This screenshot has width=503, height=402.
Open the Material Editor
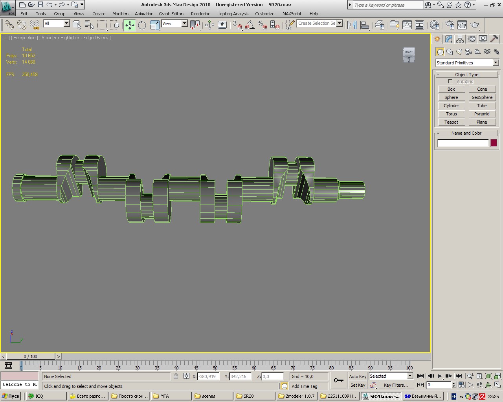point(434,25)
